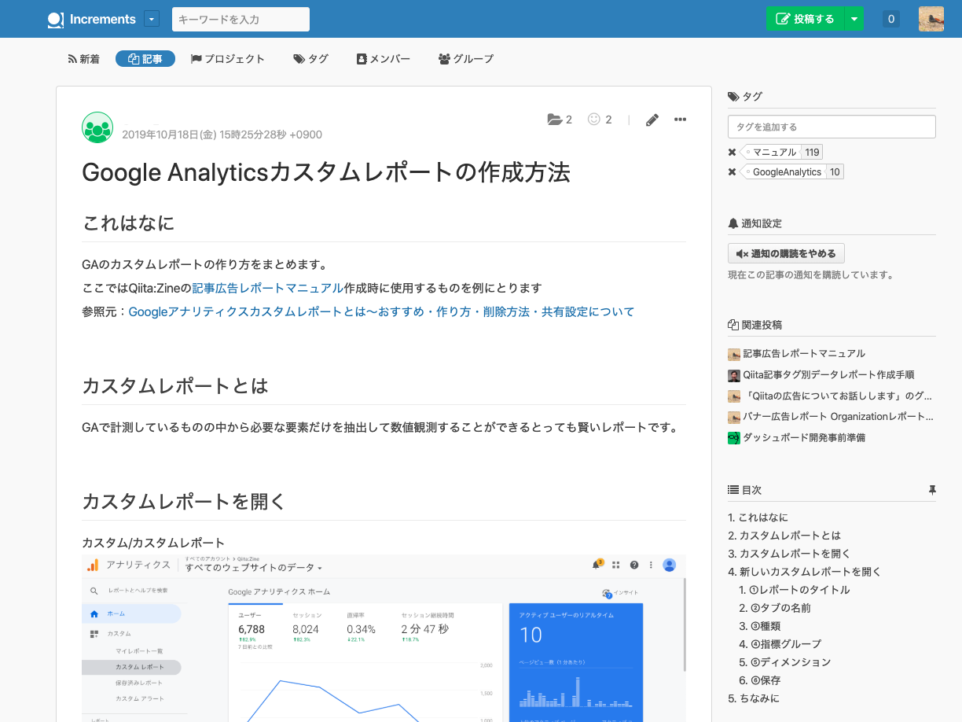Click the タグを追加する input field

click(x=832, y=127)
